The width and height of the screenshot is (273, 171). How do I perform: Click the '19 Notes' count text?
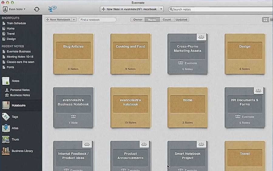[x=130, y=123]
